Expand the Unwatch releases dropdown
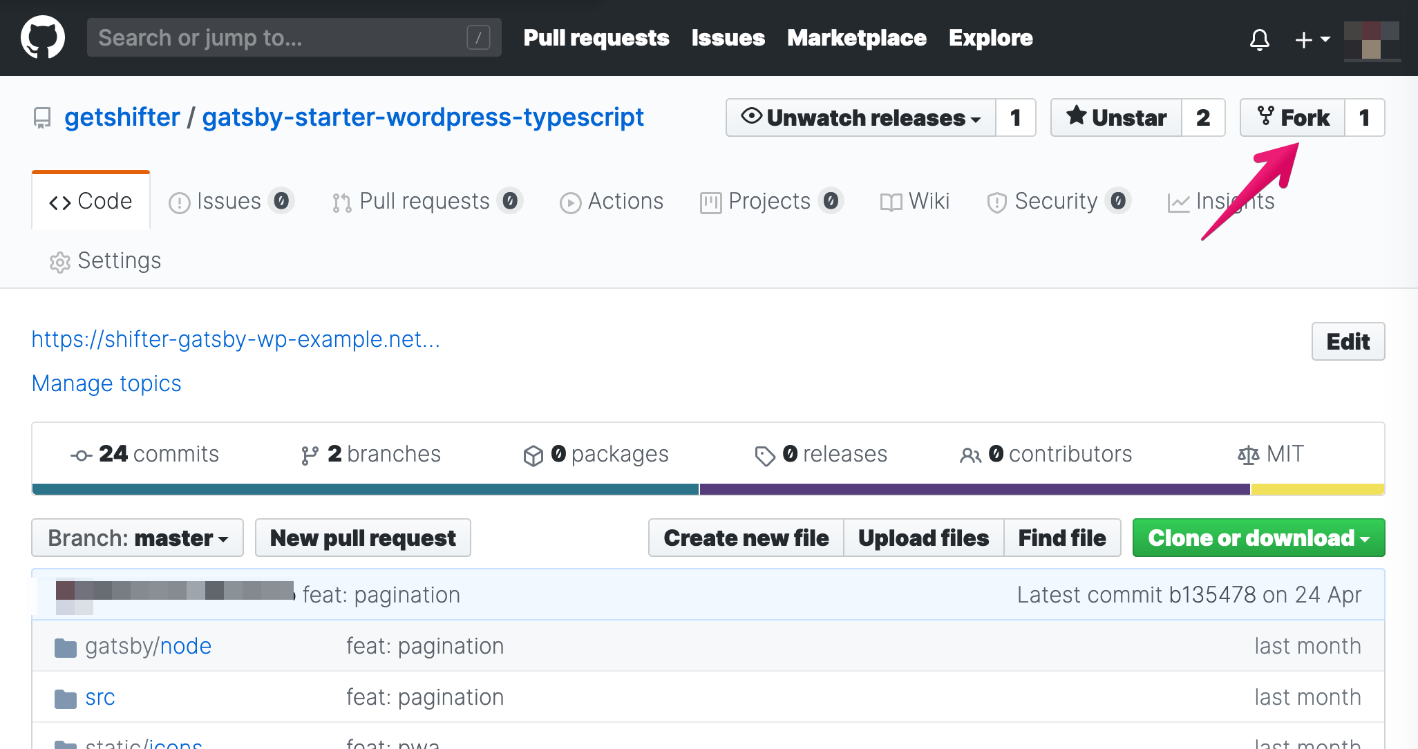The image size is (1418, 749). tap(860, 117)
